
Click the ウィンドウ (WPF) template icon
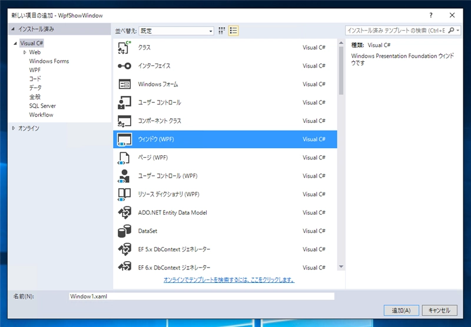pos(124,139)
